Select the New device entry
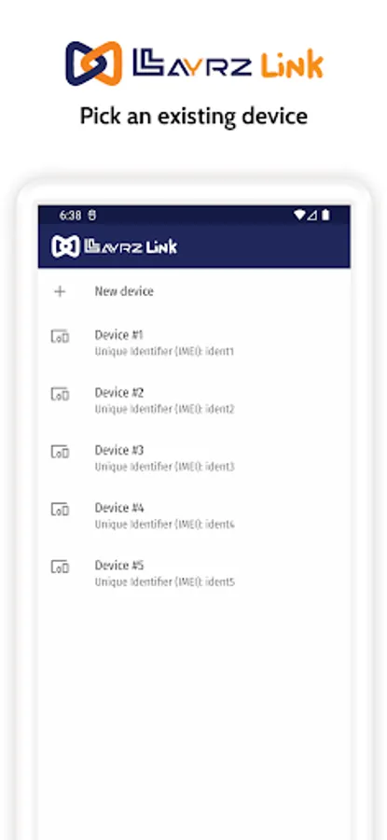 194,291
